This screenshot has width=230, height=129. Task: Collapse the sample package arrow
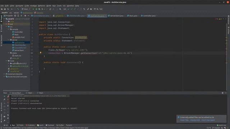[x=9, y=29]
